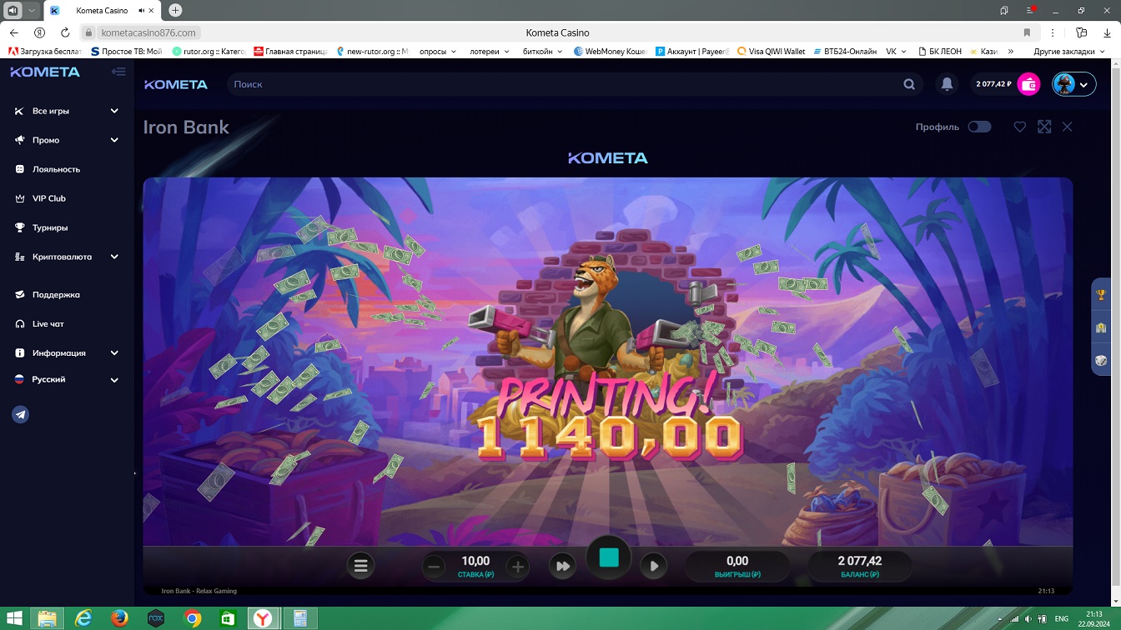Click the dice icon on right panel
Viewport: 1121px width, 630px height.
(1101, 361)
